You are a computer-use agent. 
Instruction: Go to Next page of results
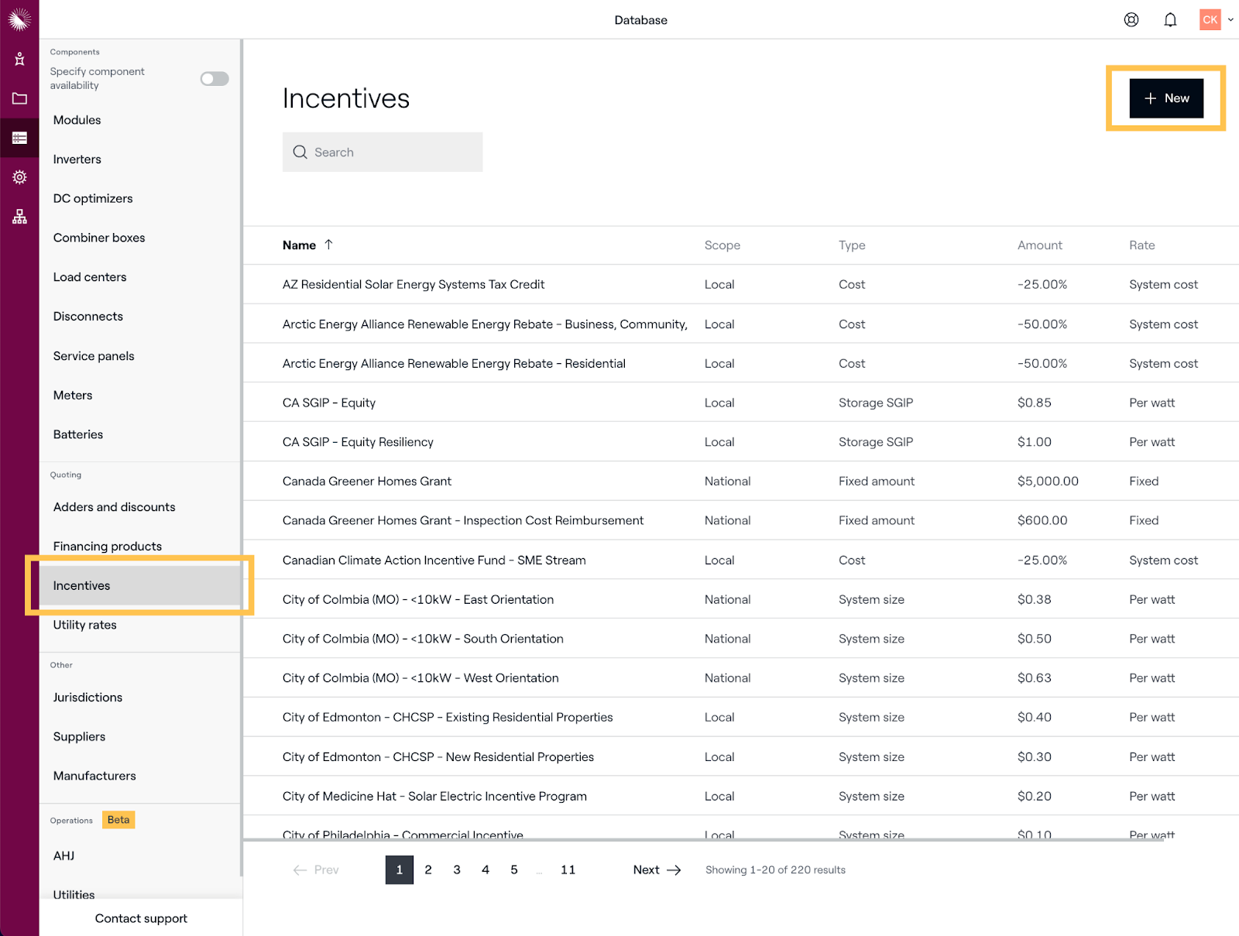[657, 870]
